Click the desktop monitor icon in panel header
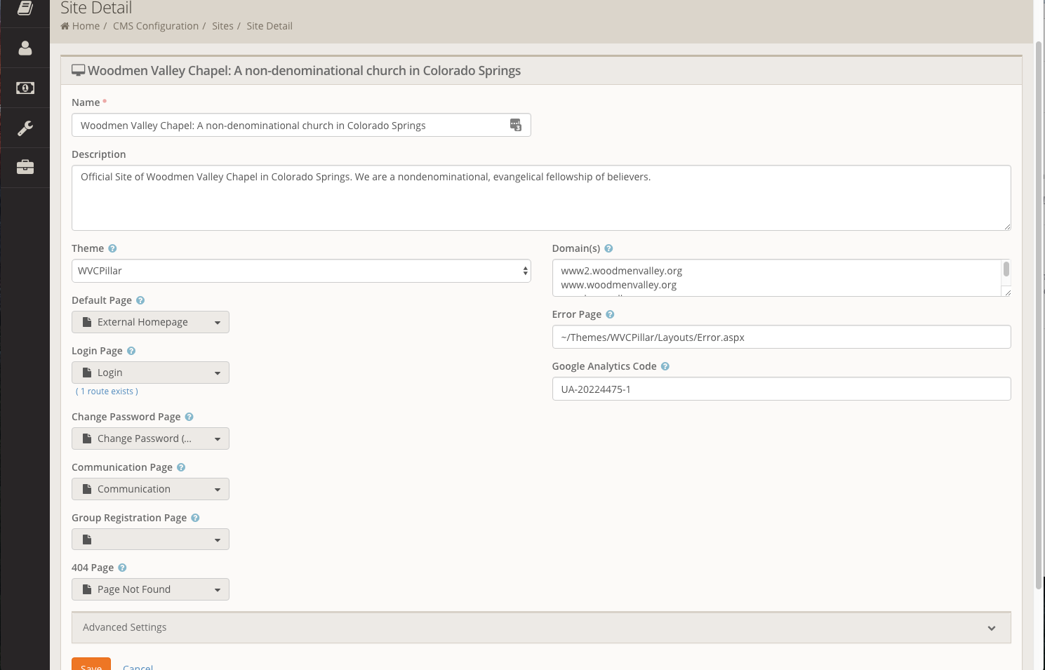Image resolution: width=1045 pixels, height=670 pixels. (x=79, y=70)
